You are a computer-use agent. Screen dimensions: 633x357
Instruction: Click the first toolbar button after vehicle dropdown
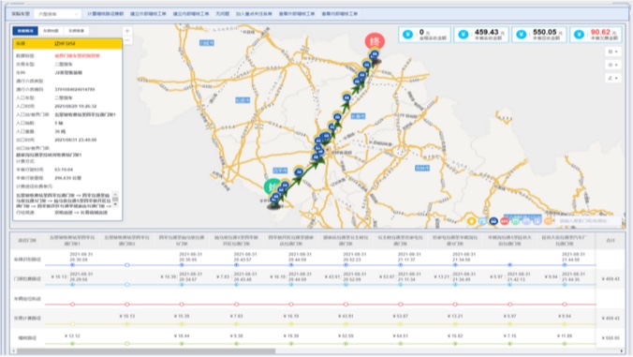point(106,14)
